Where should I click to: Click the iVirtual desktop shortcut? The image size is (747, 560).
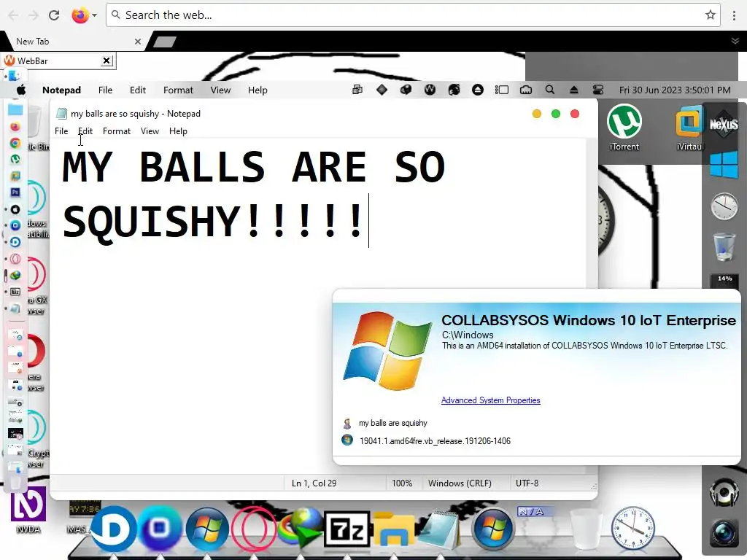689,127
